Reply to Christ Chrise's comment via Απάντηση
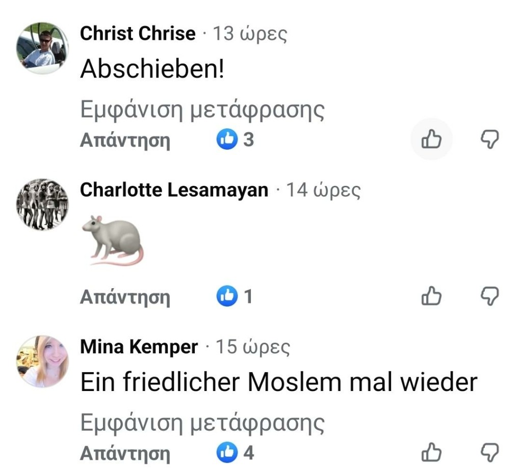This screenshot has height=475, width=522. (125, 139)
